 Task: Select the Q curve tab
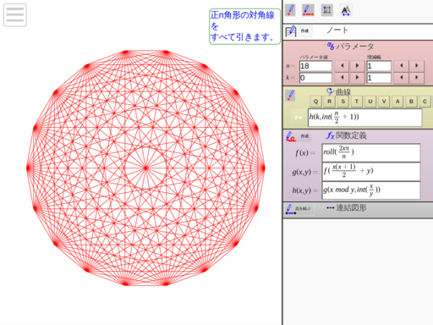(315, 102)
